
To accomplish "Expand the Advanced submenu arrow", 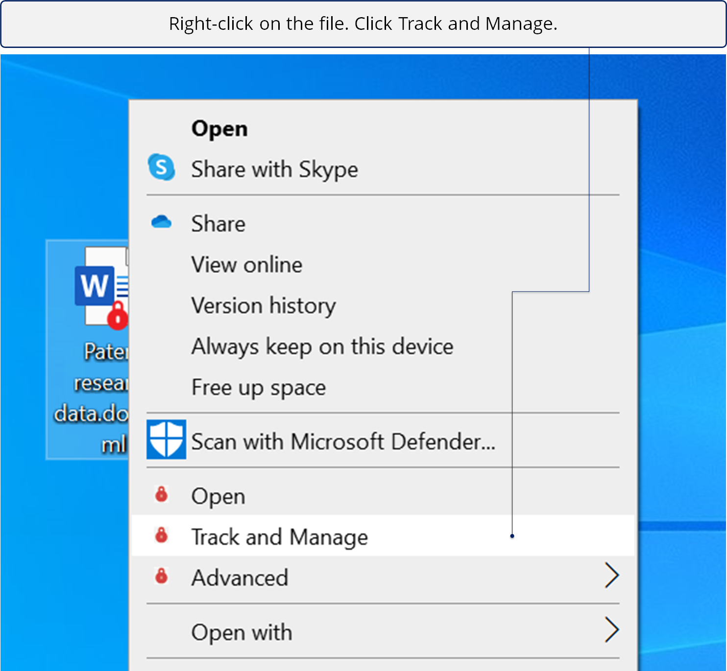I will [x=611, y=576].
